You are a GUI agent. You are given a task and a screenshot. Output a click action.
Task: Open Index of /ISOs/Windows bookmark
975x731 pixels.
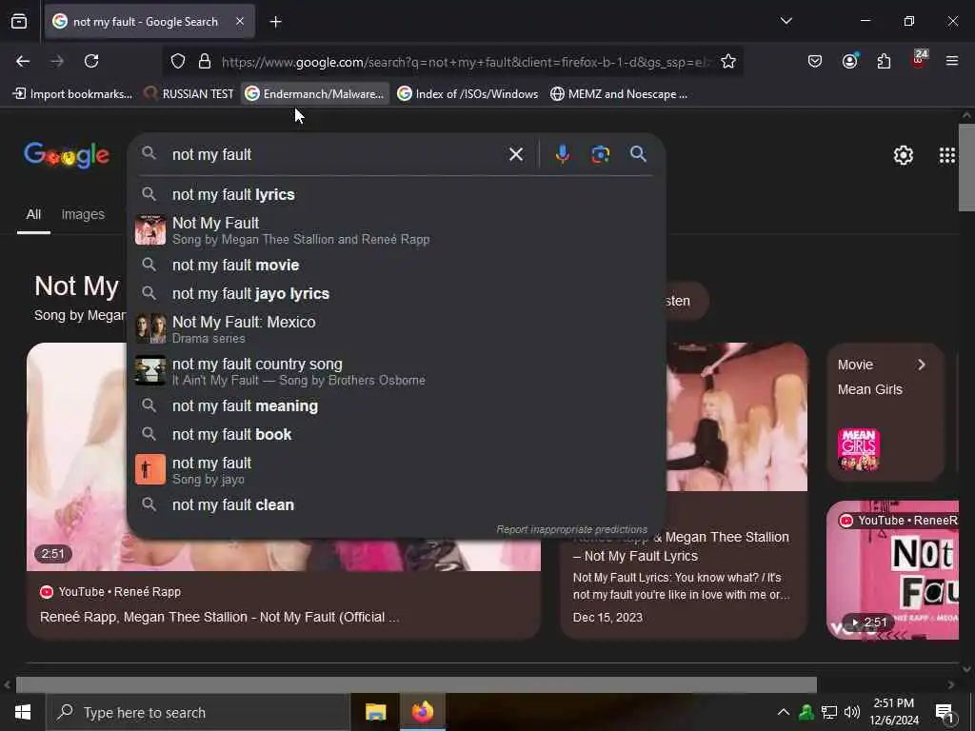468,94
